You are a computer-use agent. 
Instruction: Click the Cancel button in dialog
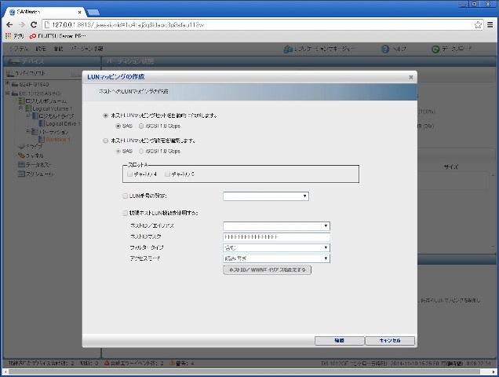[389, 341]
